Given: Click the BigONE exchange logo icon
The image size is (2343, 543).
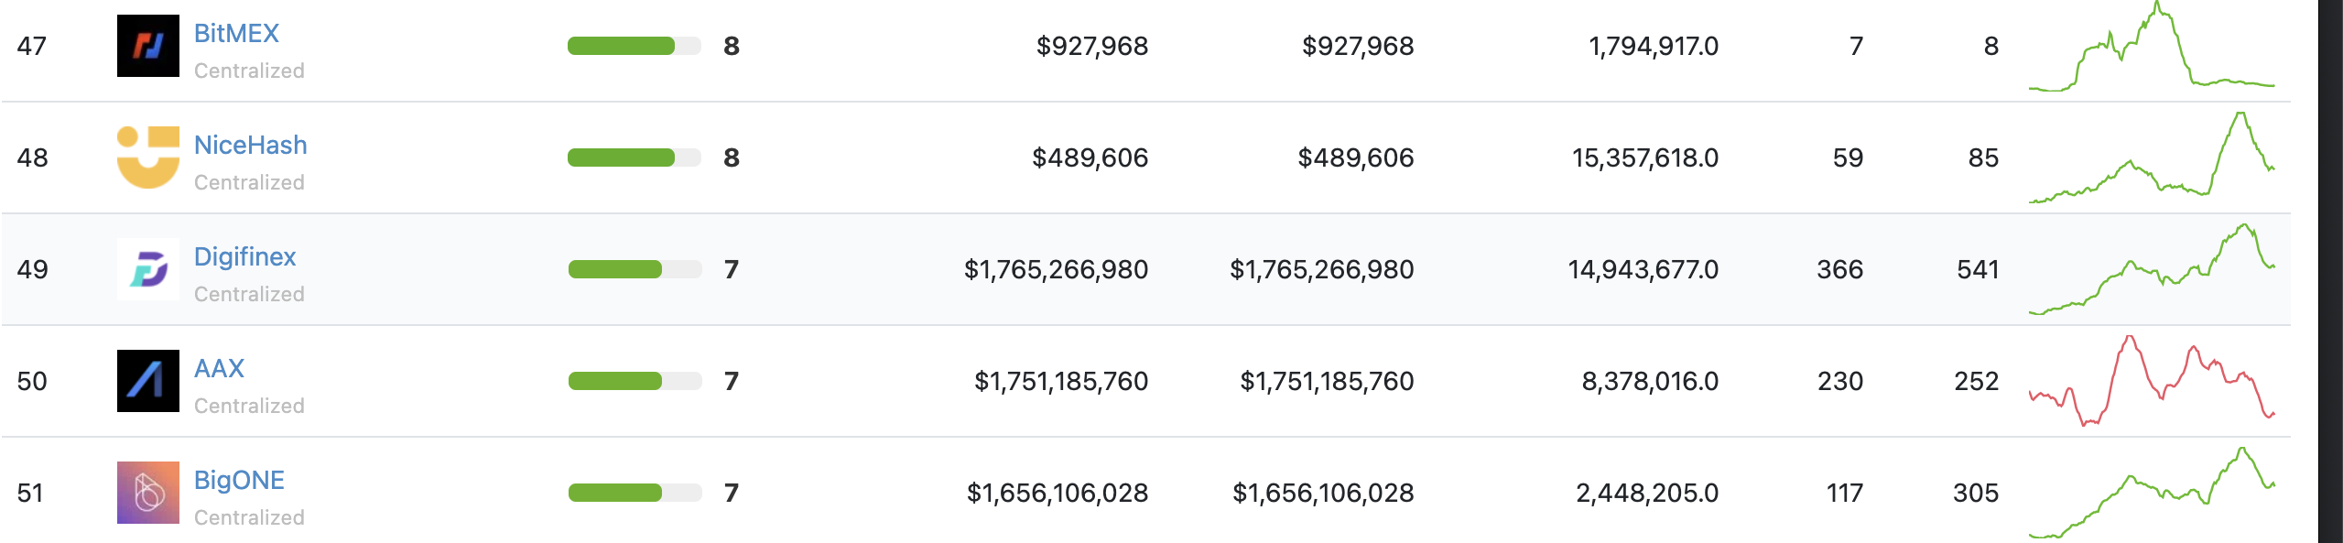Looking at the screenshot, I should pos(148,493).
